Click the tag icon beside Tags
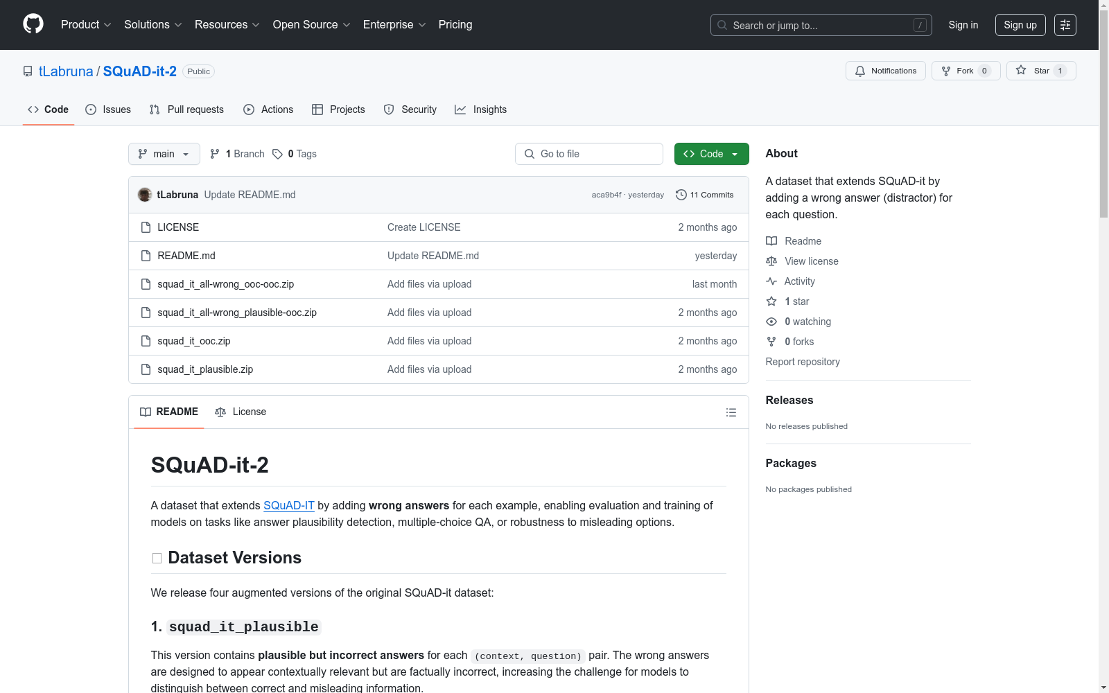The height and width of the screenshot is (693, 1109). click(277, 154)
